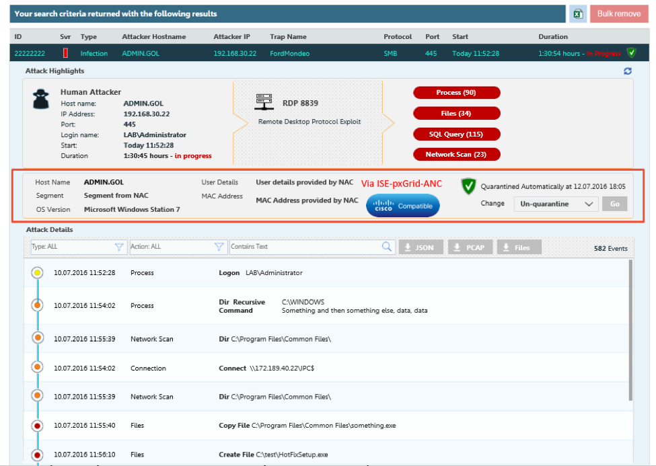Select the yellow Logon timeline marker
656x466 pixels.
[37, 273]
